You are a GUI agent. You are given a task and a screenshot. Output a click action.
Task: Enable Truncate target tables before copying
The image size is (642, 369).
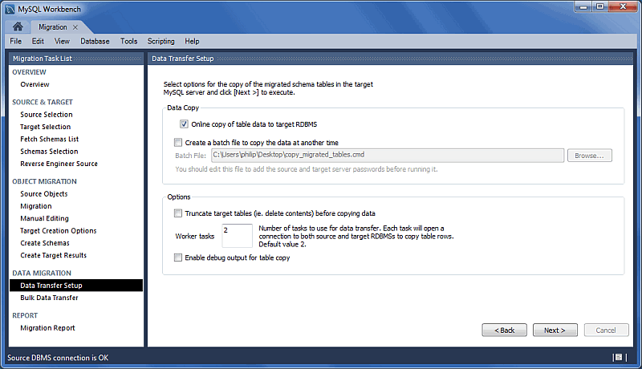tap(177, 213)
